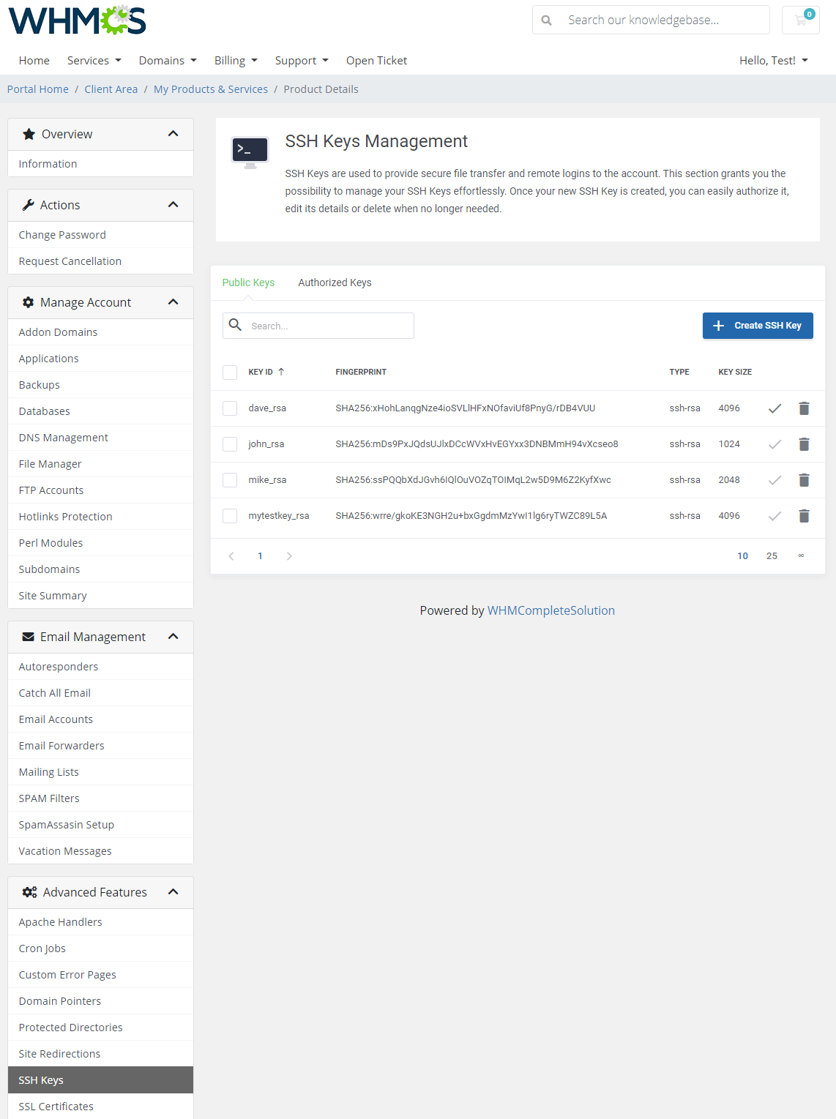Click the knowledgebase search magnifier icon
The image size is (836, 1119).
click(x=546, y=20)
